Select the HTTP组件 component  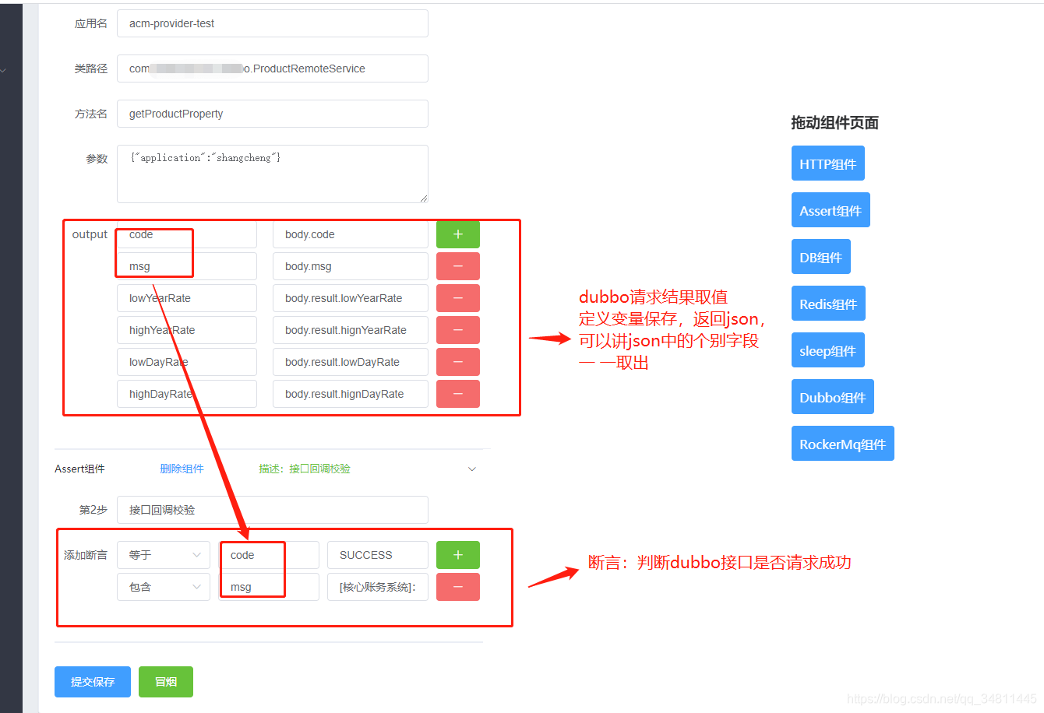point(827,163)
